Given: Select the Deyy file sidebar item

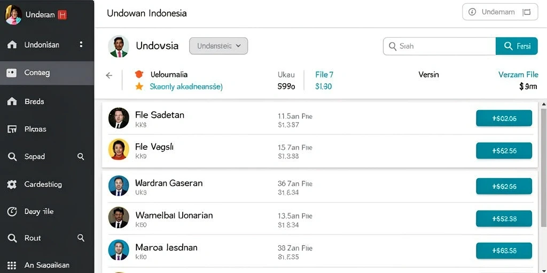Looking at the screenshot, I should pos(47,212).
